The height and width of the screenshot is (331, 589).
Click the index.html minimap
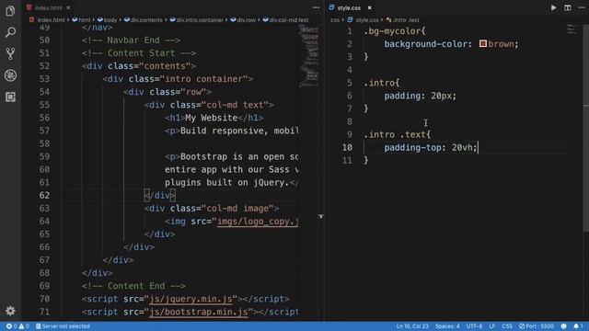[x=309, y=56]
